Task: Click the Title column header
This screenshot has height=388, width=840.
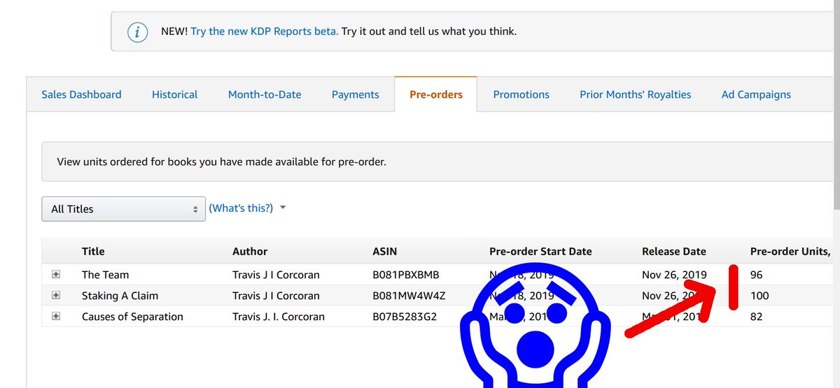Action: [x=93, y=251]
